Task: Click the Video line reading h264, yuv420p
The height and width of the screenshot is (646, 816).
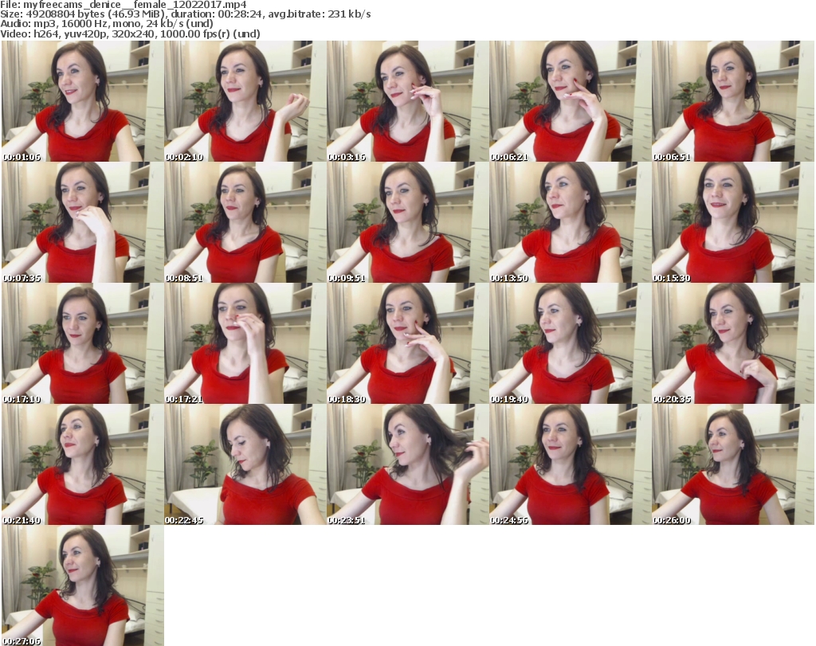Action: pyautogui.click(x=130, y=33)
